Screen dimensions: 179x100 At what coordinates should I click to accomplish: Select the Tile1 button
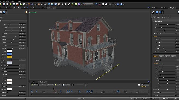tap(161, 56)
